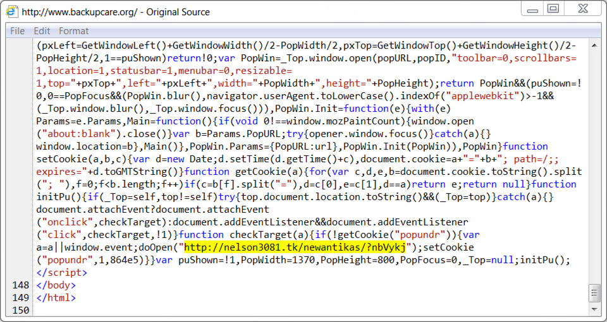
Task: Click the setCookie(a,b,c) definition text
Action: pos(82,159)
